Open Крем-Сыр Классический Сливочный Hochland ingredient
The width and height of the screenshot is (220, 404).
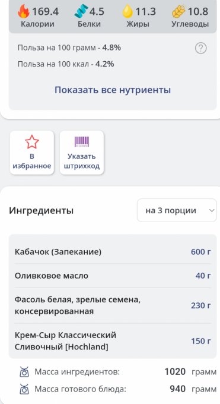click(x=113, y=341)
